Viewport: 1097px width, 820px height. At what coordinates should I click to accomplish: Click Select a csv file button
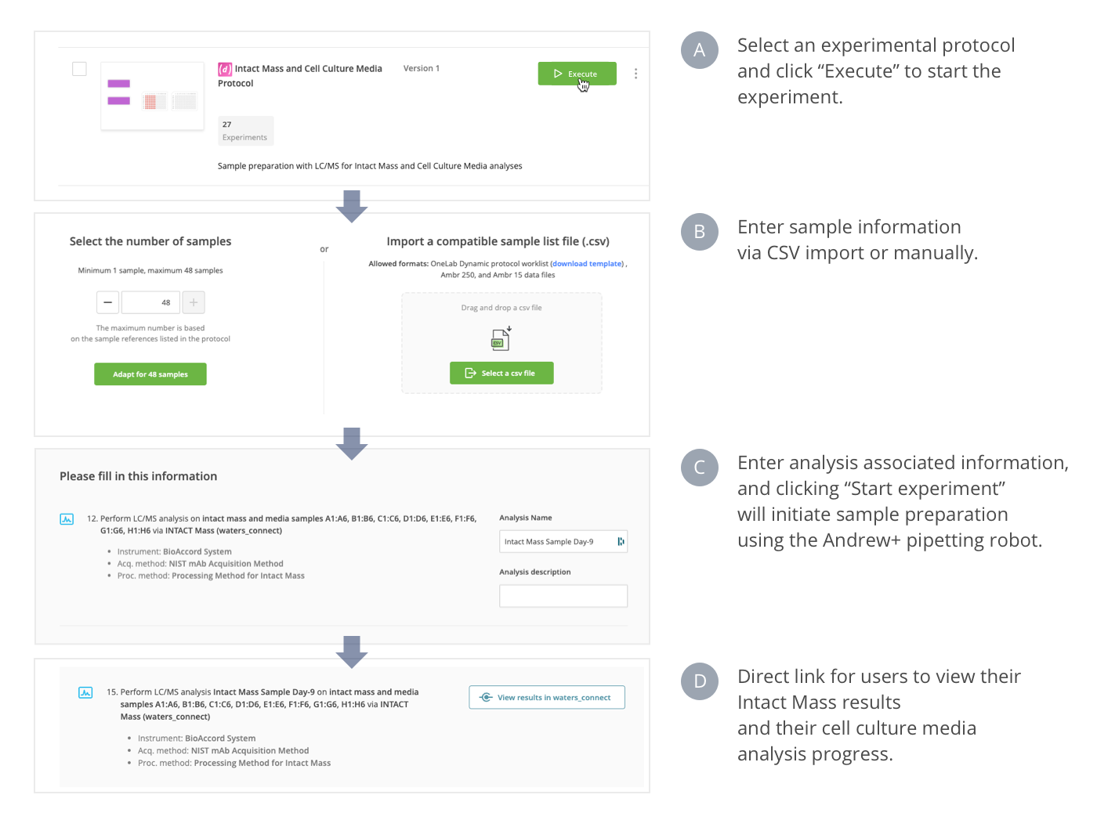coord(501,374)
